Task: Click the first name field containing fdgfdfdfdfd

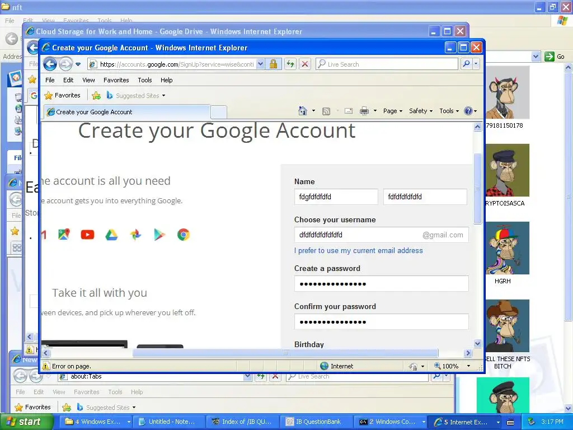Action: click(336, 197)
